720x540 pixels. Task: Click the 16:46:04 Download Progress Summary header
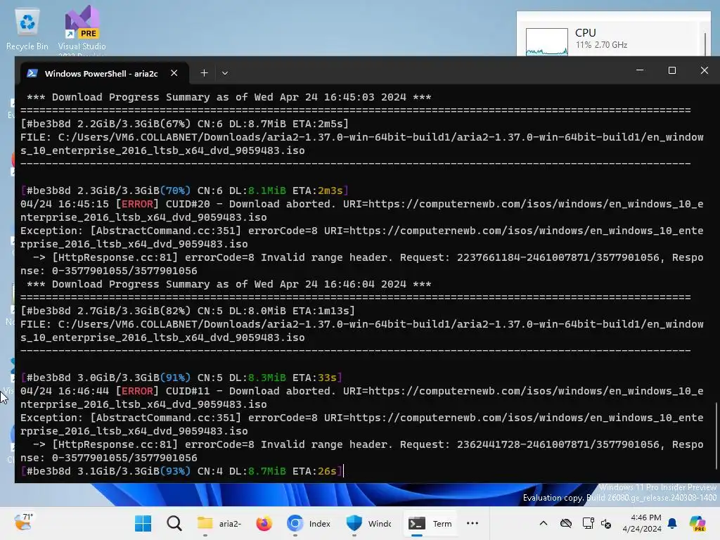pos(229,284)
